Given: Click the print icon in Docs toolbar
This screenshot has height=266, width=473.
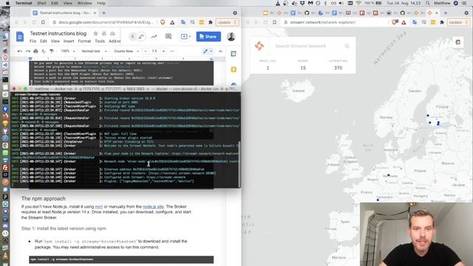Looking at the screenshot, I should click(x=36, y=51).
